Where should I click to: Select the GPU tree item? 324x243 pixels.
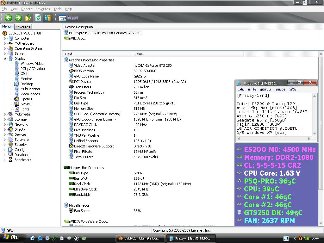[x=24, y=74]
